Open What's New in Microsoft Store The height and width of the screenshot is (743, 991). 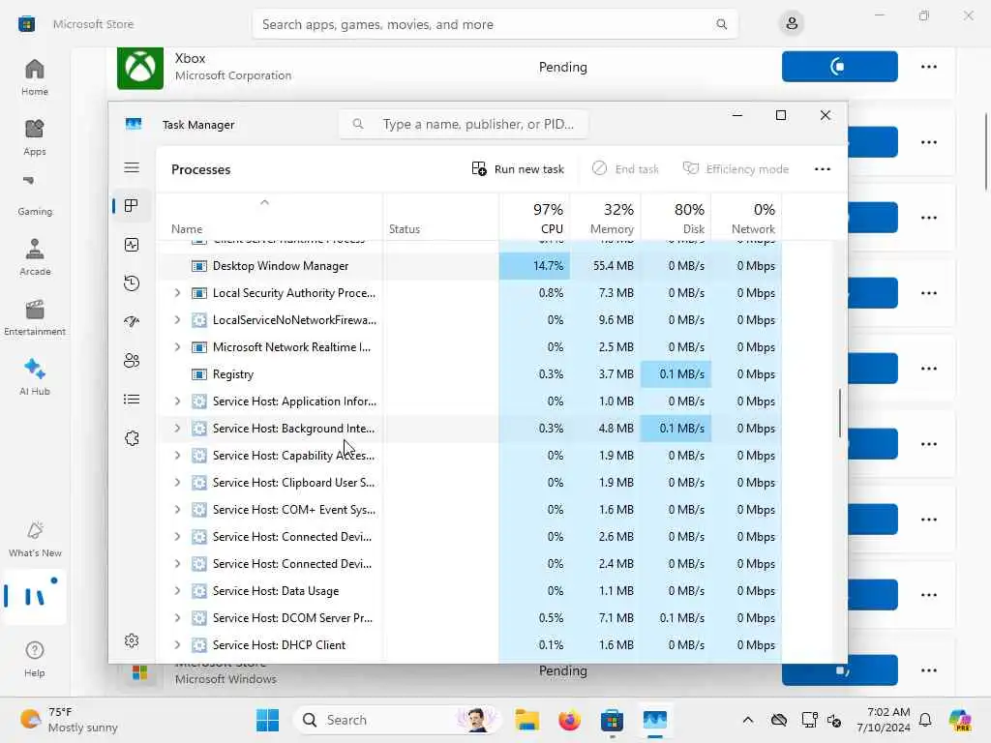pyautogui.click(x=34, y=539)
